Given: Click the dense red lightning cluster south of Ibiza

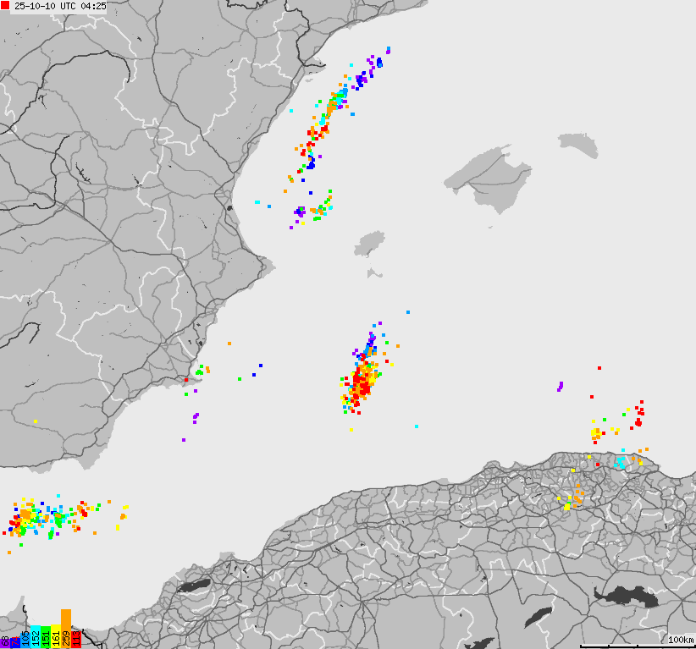Looking at the screenshot, I should tap(362, 385).
